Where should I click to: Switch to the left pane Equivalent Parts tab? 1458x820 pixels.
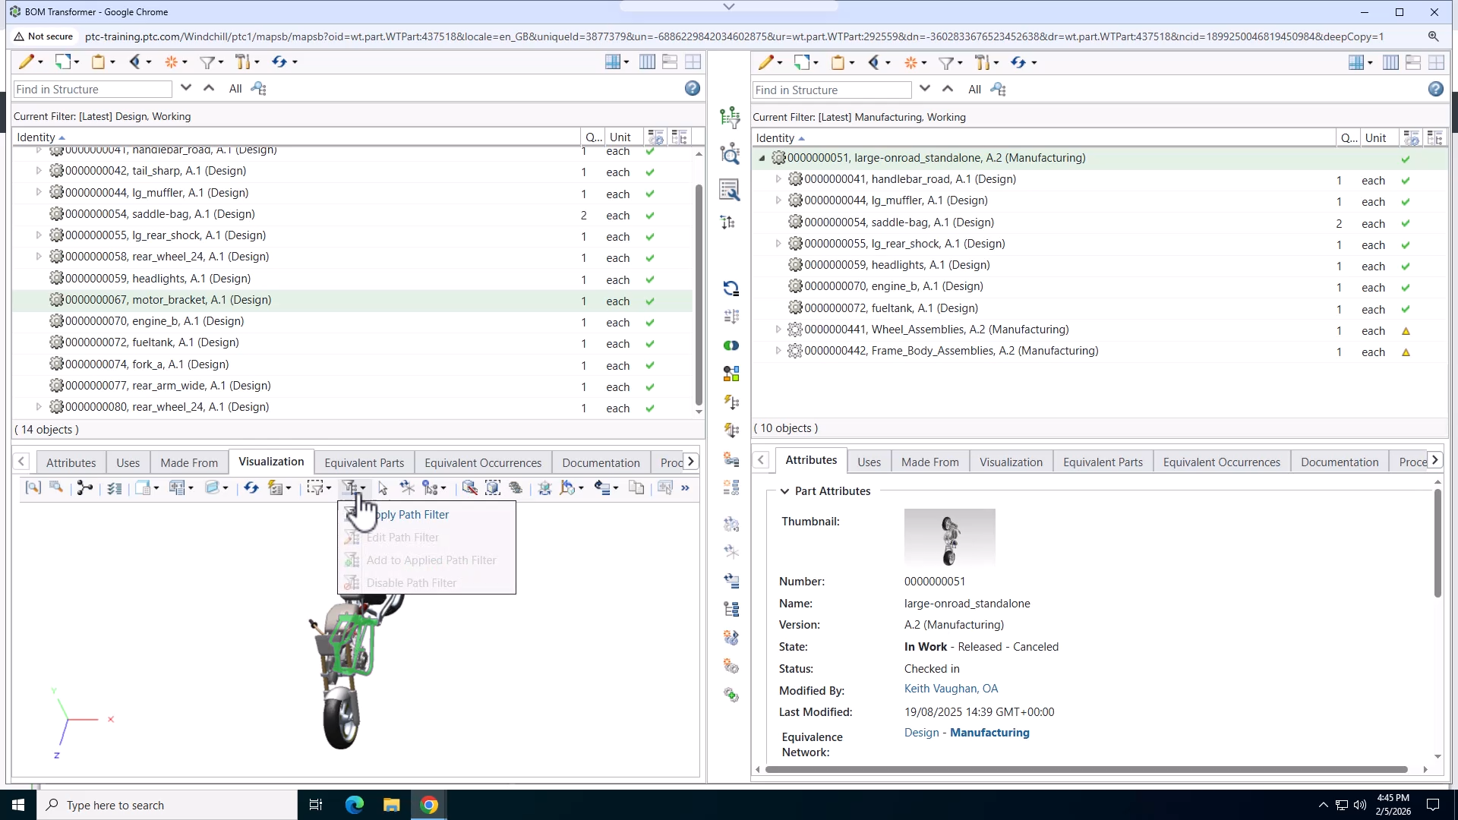364,462
